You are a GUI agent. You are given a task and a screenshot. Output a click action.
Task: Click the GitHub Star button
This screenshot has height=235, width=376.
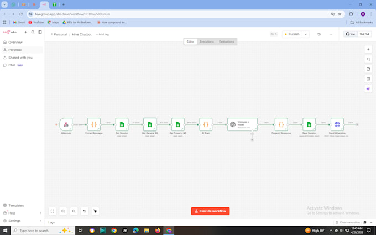[x=351, y=34]
